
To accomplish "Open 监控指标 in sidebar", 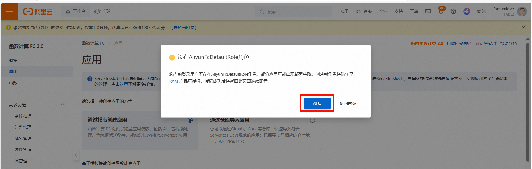I will pyautogui.click(x=23, y=116).
